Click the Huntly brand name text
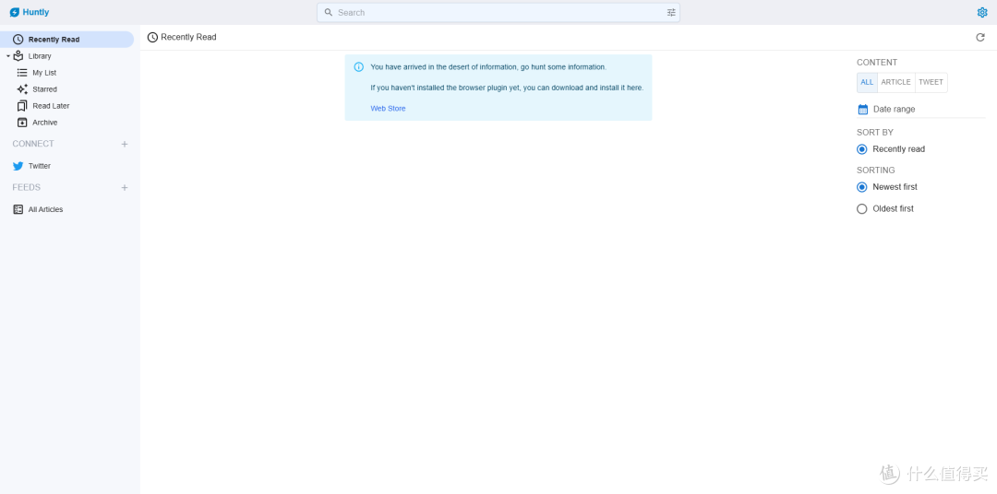The width and height of the screenshot is (997, 494). [36, 13]
